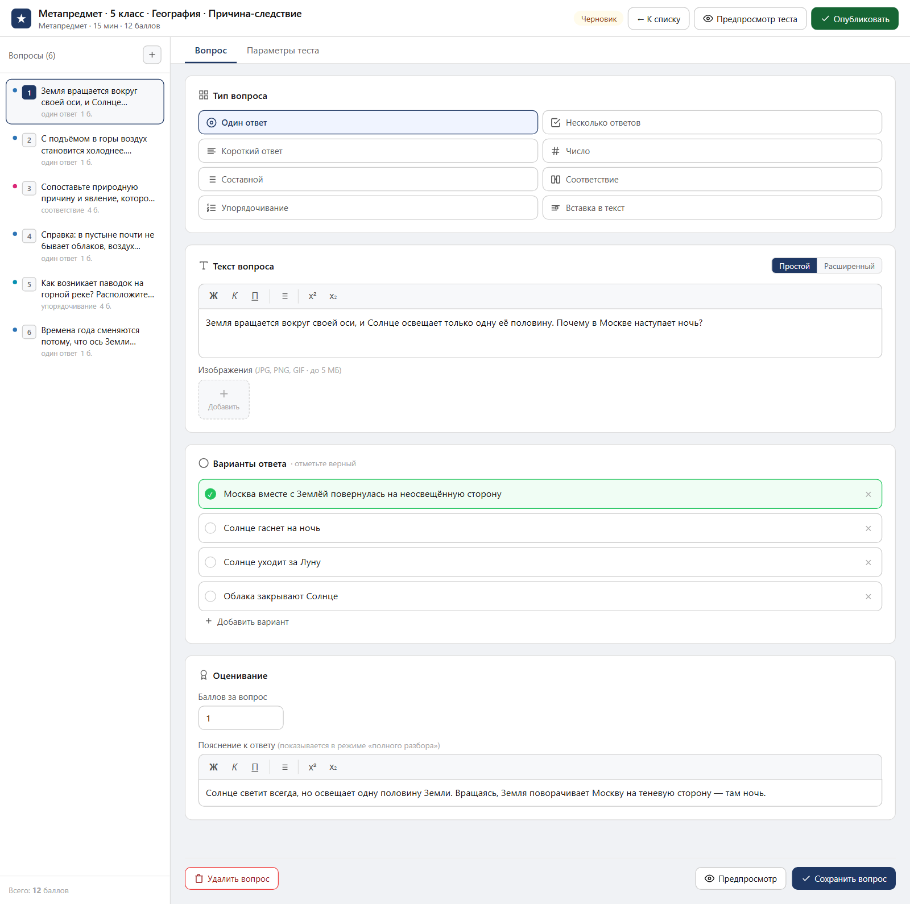Click the Опубликовать button

point(855,19)
